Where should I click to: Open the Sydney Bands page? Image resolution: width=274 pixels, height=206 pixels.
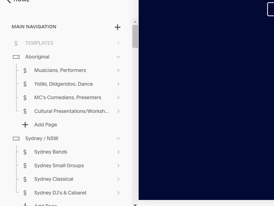(x=51, y=152)
